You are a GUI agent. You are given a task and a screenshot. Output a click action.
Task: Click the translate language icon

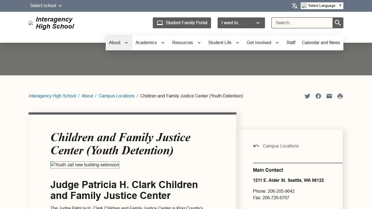[x=294, y=5]
